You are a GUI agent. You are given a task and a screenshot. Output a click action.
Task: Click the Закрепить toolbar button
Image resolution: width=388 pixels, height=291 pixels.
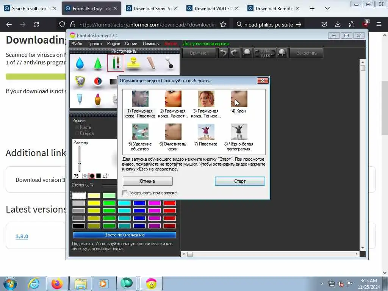click(x=306, y=53)
